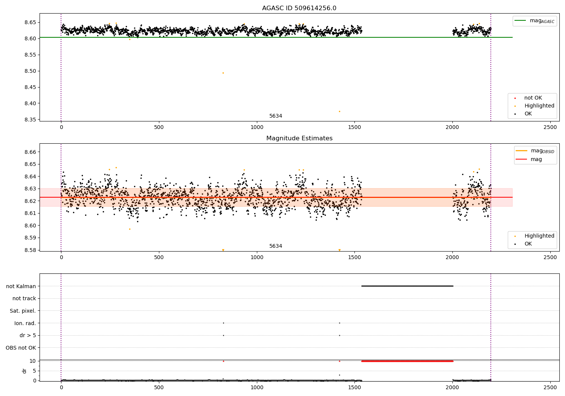
Task: Click the green mag AGASC legend line
Action: pyautogui.click(x=521, y=21)
